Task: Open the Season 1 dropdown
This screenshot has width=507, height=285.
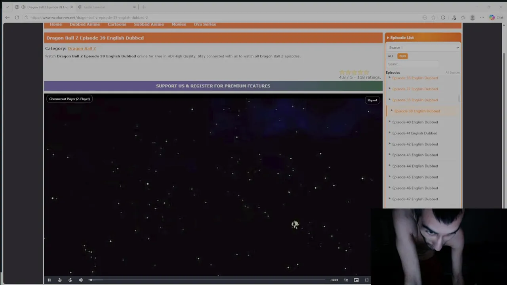Action: pos(423,47)
